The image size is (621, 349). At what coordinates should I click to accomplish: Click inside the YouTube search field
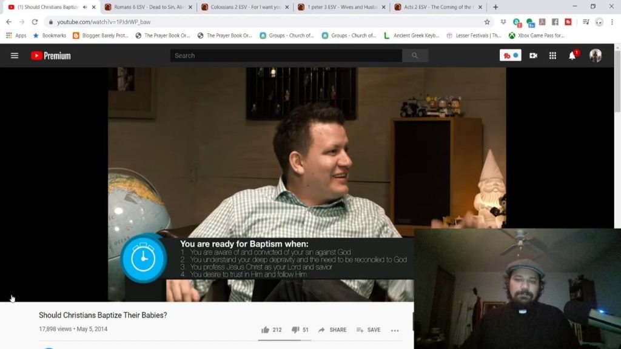click(x=285, y=56)
